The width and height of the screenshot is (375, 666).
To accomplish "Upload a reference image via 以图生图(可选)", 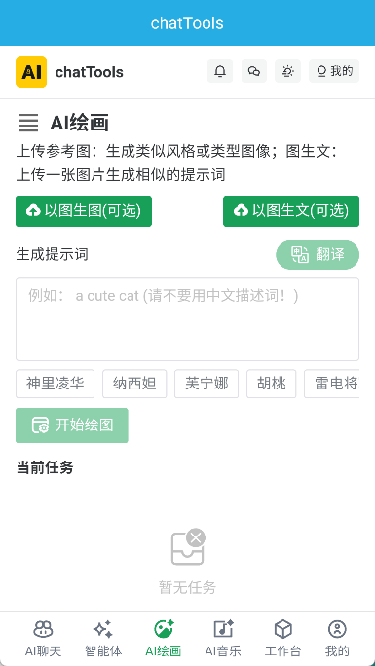I will (84, 211).
